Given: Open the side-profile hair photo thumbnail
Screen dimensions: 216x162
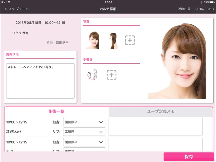Looking at the screenshot, I should click(113, 40).
